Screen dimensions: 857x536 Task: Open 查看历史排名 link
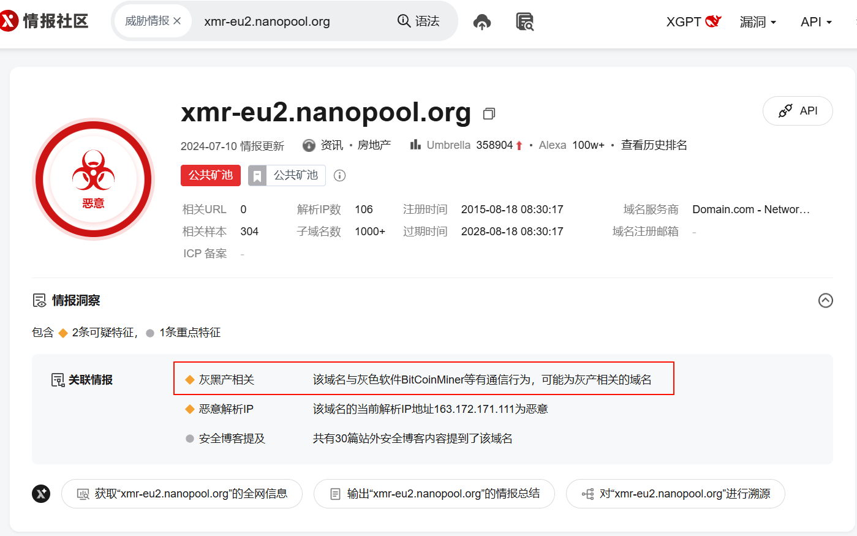coord(654,145)
